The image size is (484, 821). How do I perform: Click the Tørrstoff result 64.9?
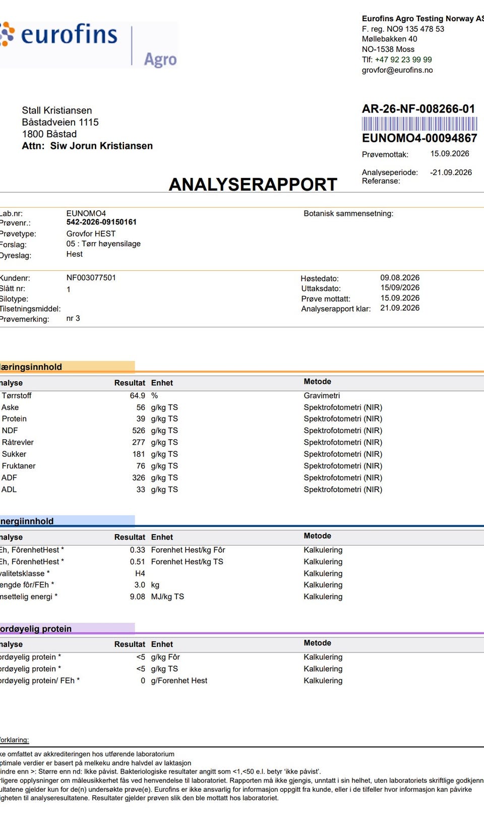138,396
